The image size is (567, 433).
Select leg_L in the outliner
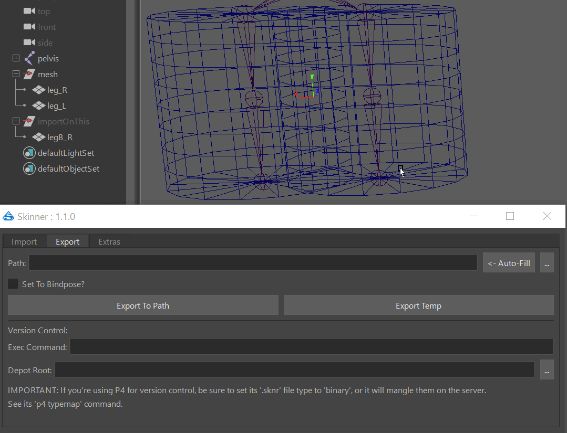click(x=57, y=106)
